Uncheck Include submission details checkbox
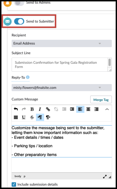Viewport: 117px width, 189px height. pos(14,184)
